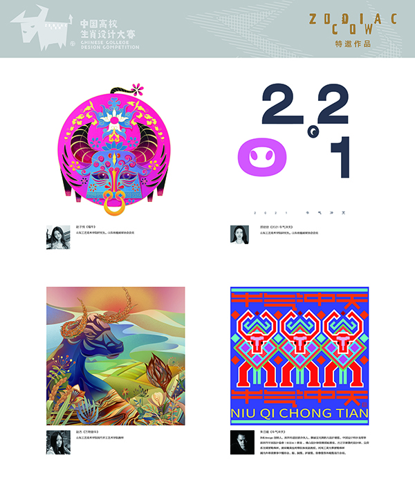This screenshot has height=498, width=415.
Task: Click author portrait under landscape ox illustration
Action: [58, 443]
